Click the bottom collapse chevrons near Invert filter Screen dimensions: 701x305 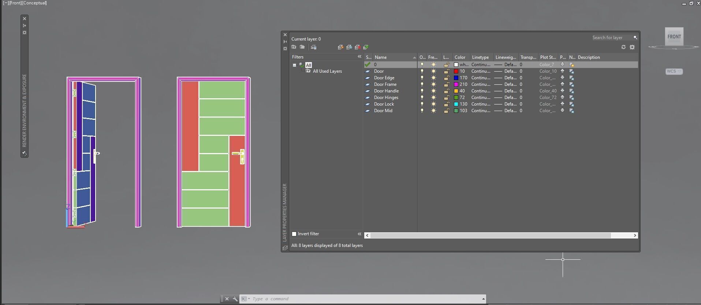pos(359,234)
